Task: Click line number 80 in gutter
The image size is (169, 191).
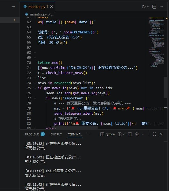Action: pos(29,114)
